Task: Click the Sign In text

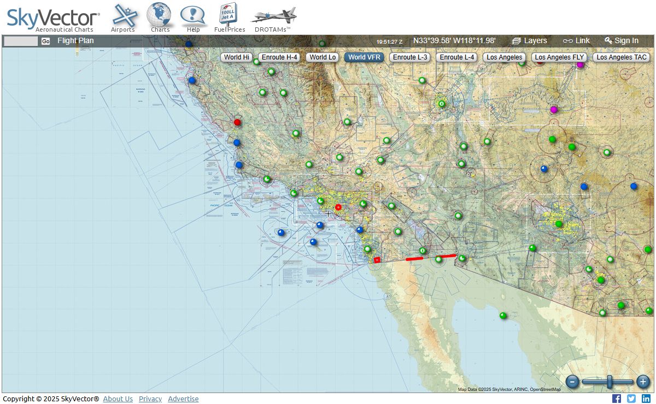Action: [x=626, y=40]
